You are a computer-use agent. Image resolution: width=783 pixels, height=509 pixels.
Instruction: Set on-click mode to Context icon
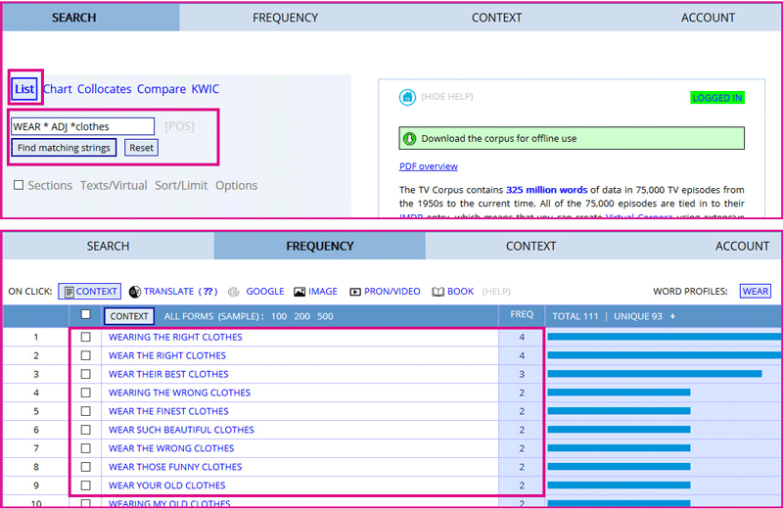67,292
